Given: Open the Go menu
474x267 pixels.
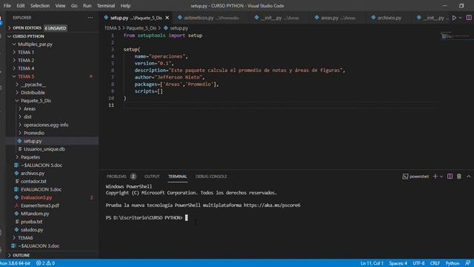Looking at the screenshot, I should click(x=74, y=6).
